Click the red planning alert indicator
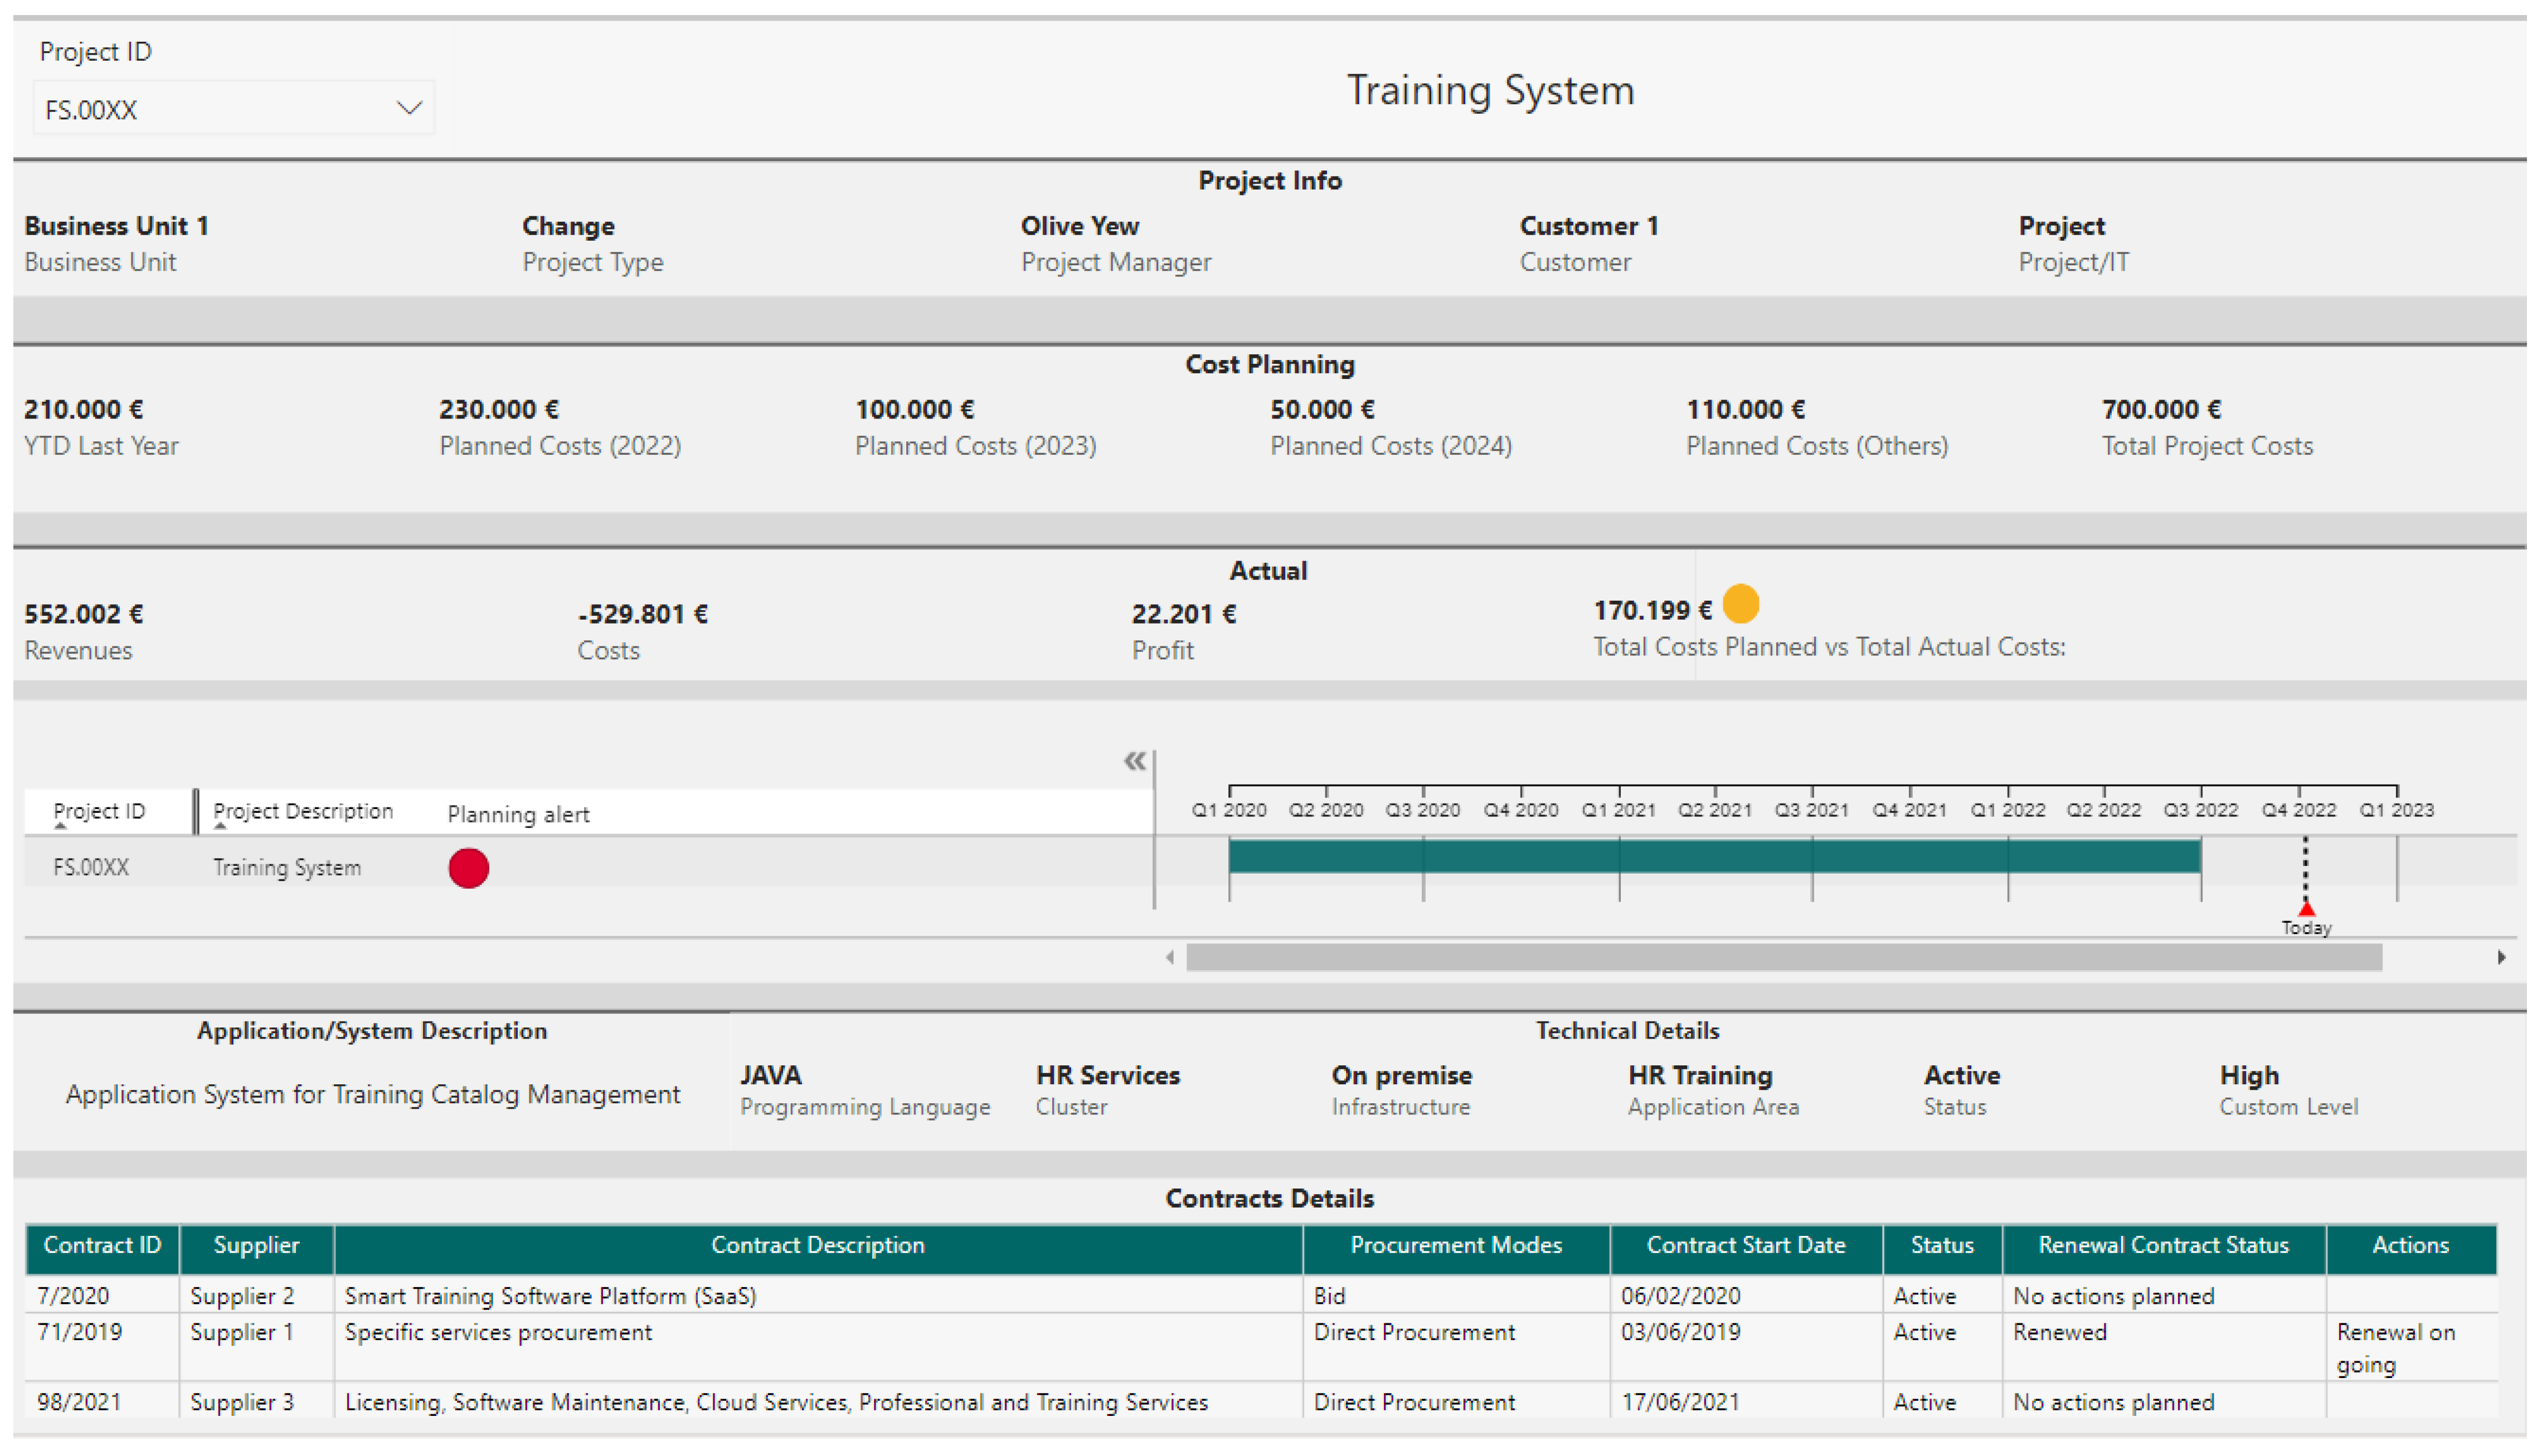Viewport: 2542px width, 1456px height. pyautogui.click(x=468, y=868)
